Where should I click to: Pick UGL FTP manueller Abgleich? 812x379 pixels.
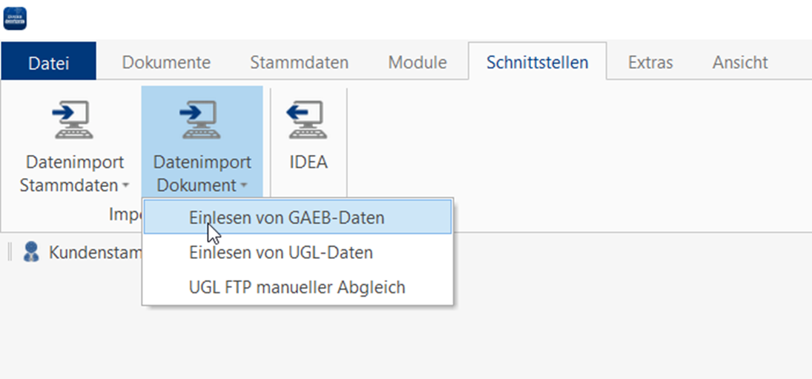coord(297,287)
